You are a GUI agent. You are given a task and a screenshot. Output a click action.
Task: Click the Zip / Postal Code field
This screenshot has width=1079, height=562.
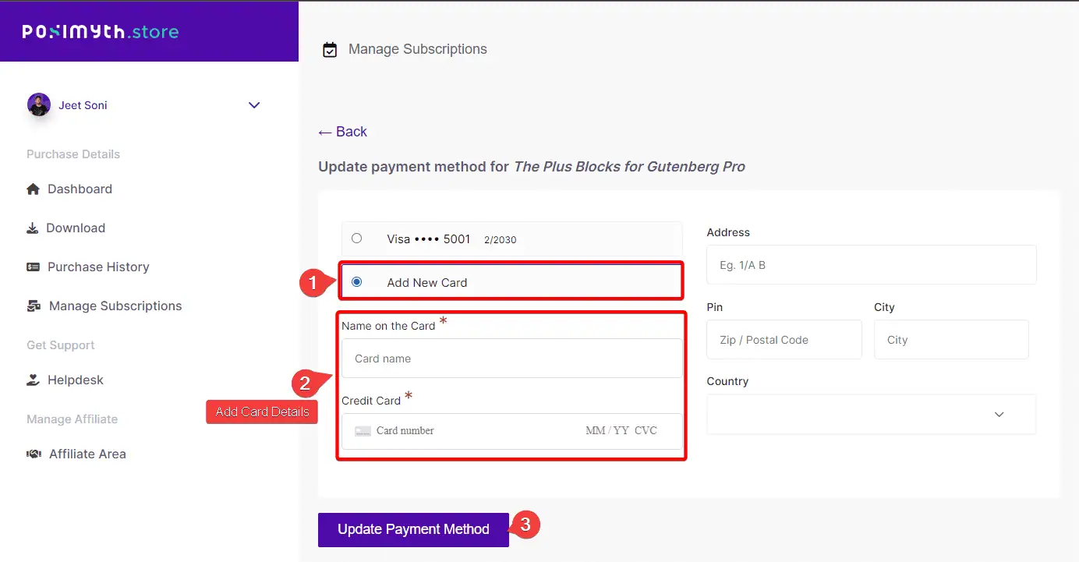[784, 340]
